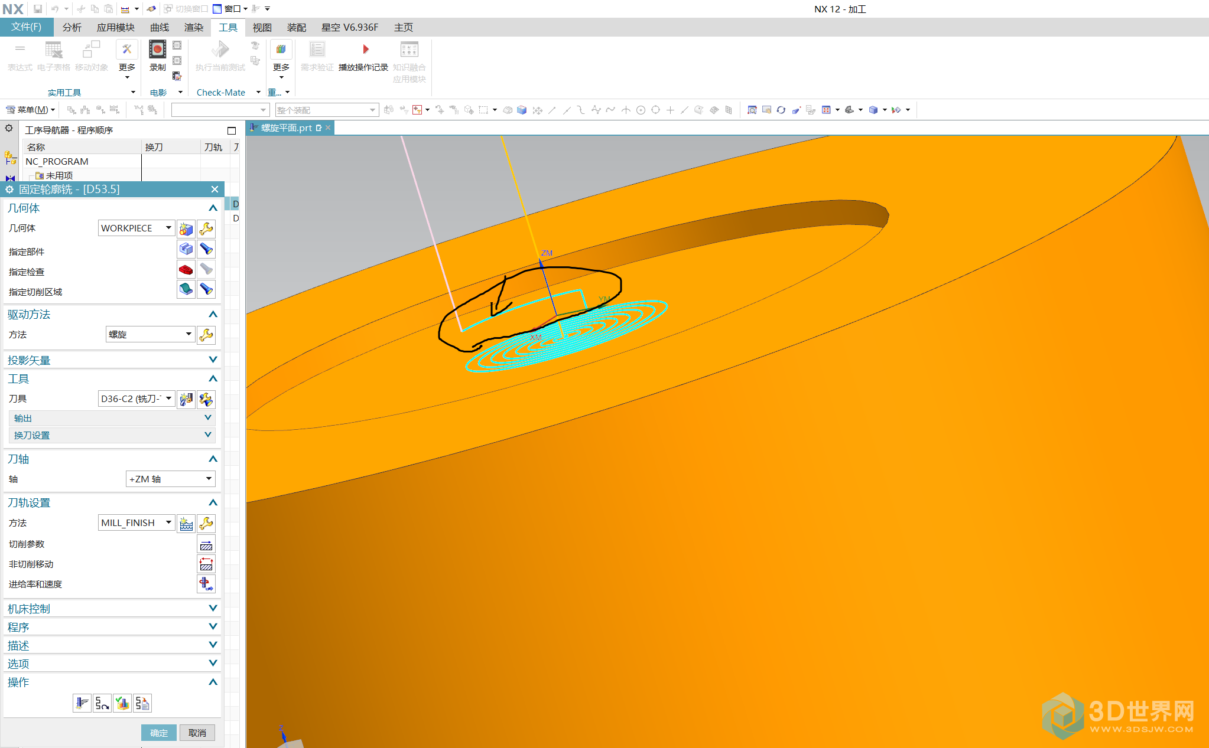This screenshot has width=1209, height=748.
Task: Open Non-cutting Moves (非切削移动) icon
Action: tap(206, 564)
